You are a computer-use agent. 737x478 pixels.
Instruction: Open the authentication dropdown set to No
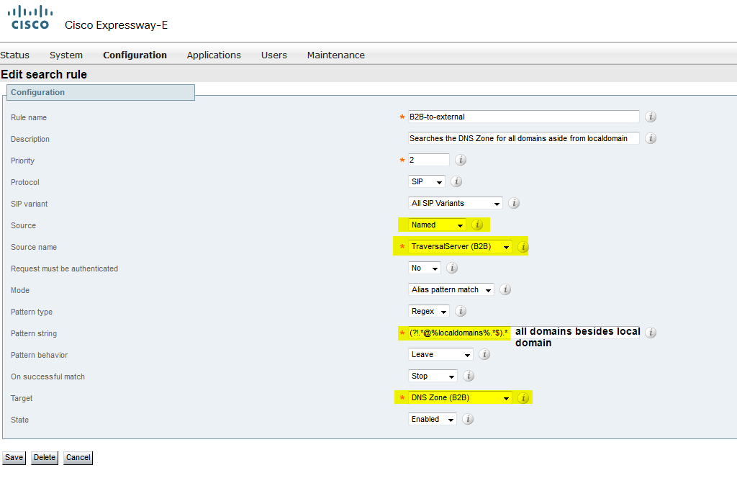click(x=424, y=268)
